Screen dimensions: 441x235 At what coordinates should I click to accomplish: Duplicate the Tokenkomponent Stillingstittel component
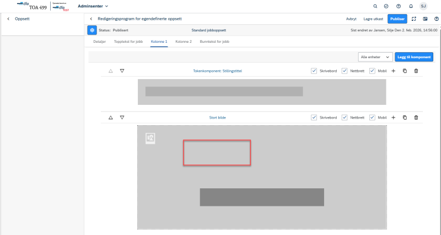coord(405,71)
